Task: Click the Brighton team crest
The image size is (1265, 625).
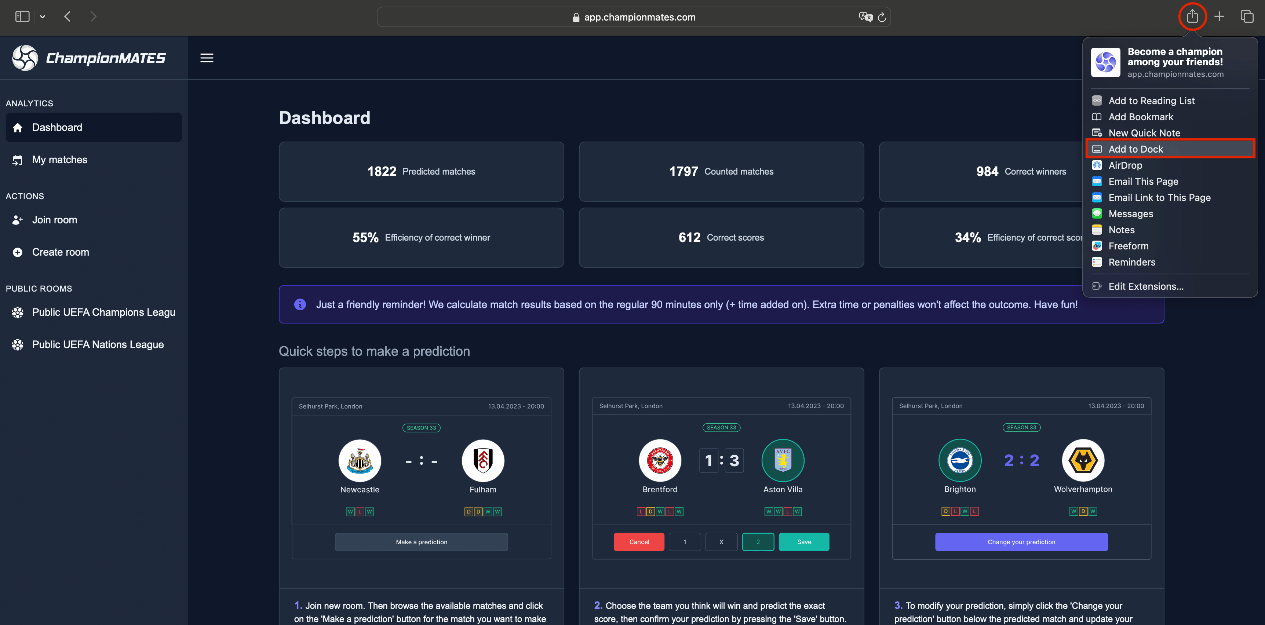Action: [960, 461]
